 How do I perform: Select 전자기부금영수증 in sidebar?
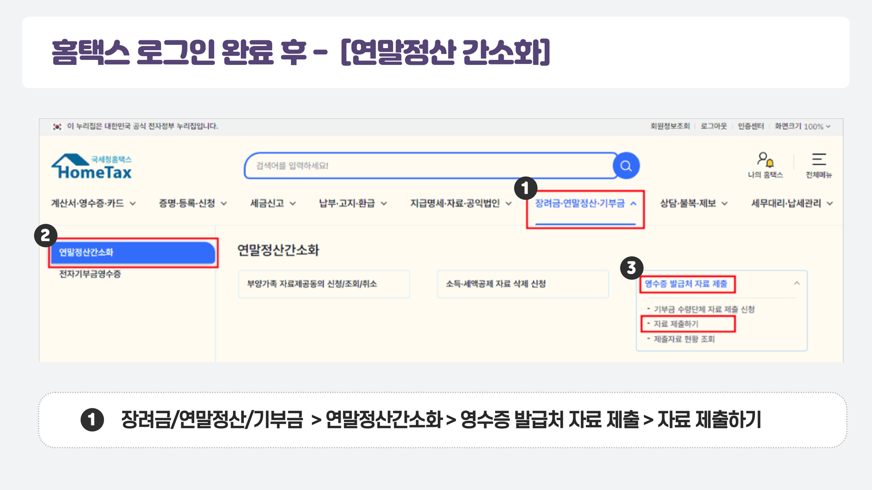[90, 274]
